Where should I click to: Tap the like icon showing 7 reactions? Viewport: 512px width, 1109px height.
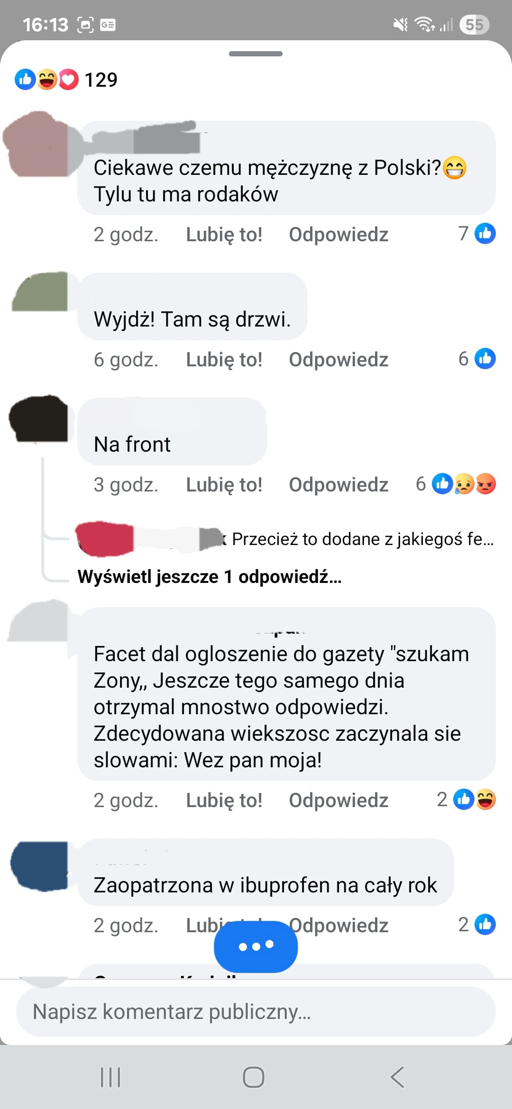coord(485,234)
